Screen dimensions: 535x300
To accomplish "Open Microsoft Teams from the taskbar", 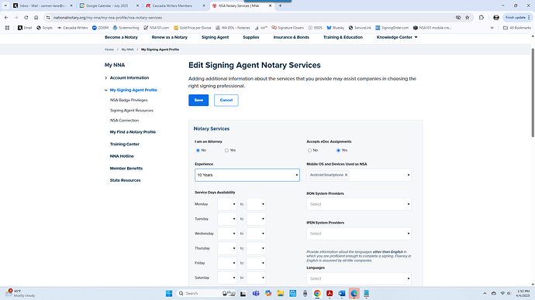I will [256, 293].
